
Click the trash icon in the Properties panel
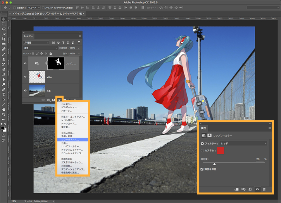[264, 189]
